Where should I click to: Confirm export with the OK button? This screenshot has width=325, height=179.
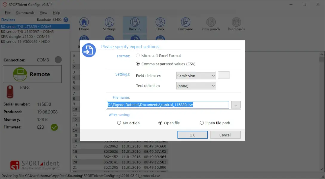click(x=192, y=135)
